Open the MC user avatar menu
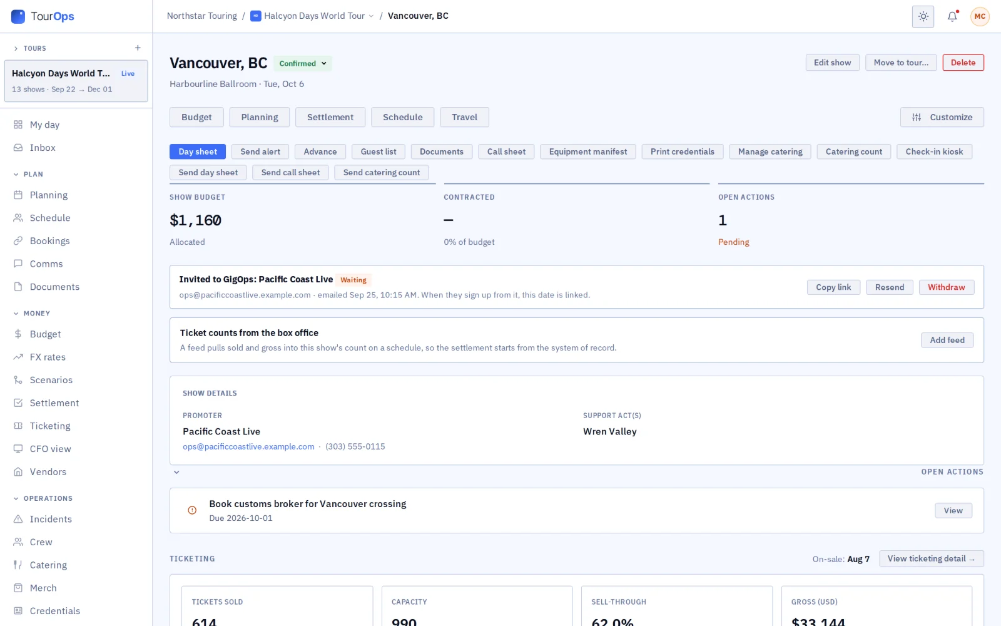 pos(980,16)
